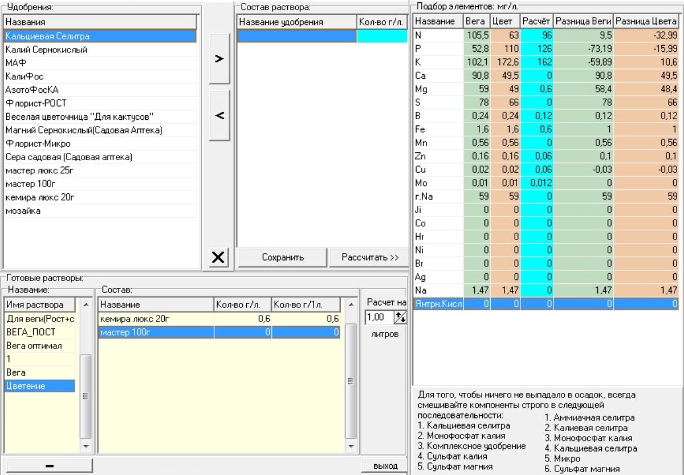Choose мозайка in the fertilizer list

point(23,211)
